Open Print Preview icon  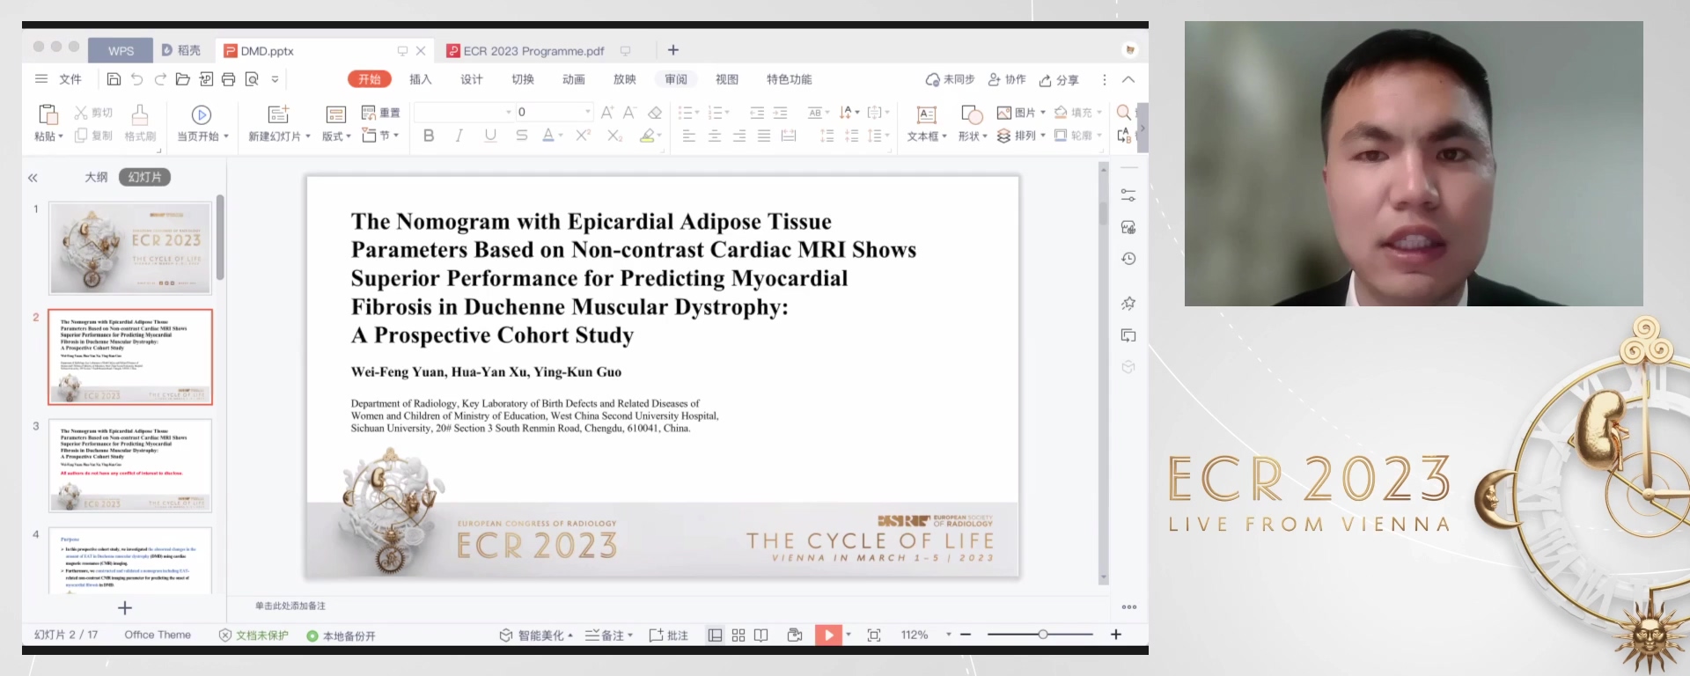tap(252, 79)
